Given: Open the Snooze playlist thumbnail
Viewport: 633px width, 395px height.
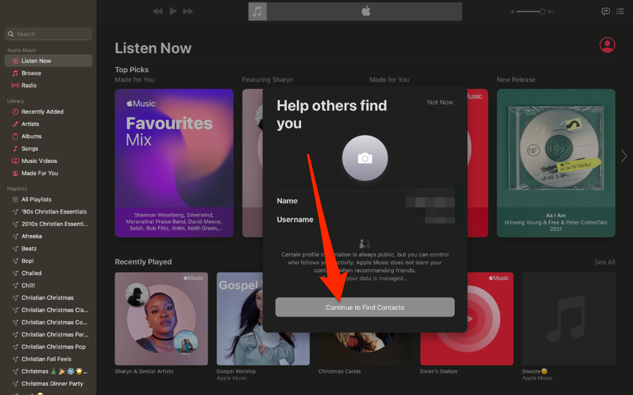Looking at the screenshot, I should coord(569,319).
